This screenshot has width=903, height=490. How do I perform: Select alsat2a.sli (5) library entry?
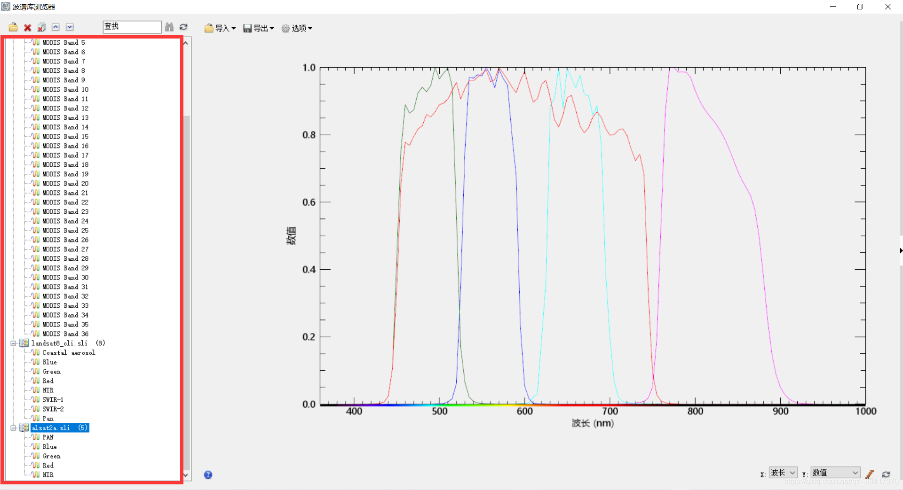[x=60, y=428]
